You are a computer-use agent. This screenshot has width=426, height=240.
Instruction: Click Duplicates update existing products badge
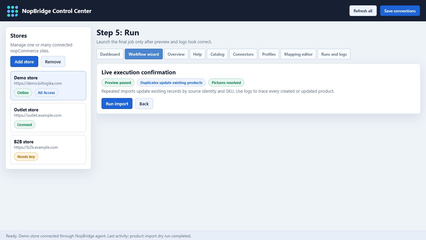tap(171, 83)
